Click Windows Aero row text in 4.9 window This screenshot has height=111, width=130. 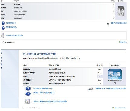(20, 11)
